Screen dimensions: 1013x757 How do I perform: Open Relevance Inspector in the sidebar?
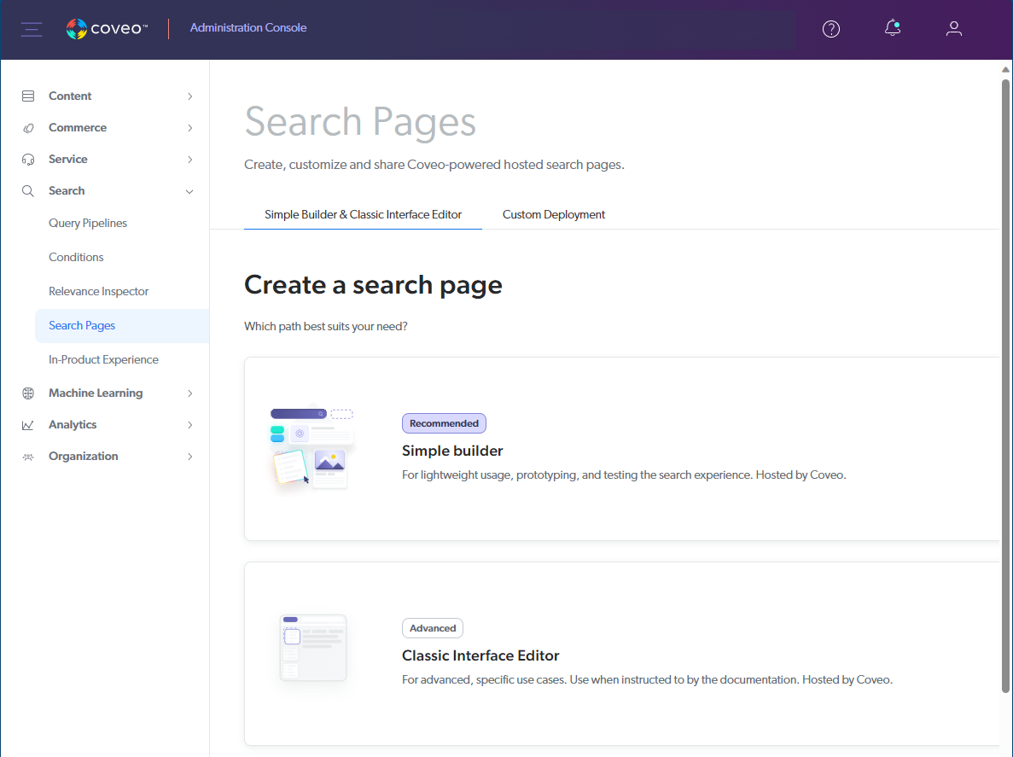pyautogui.click(x=99, y=291)
